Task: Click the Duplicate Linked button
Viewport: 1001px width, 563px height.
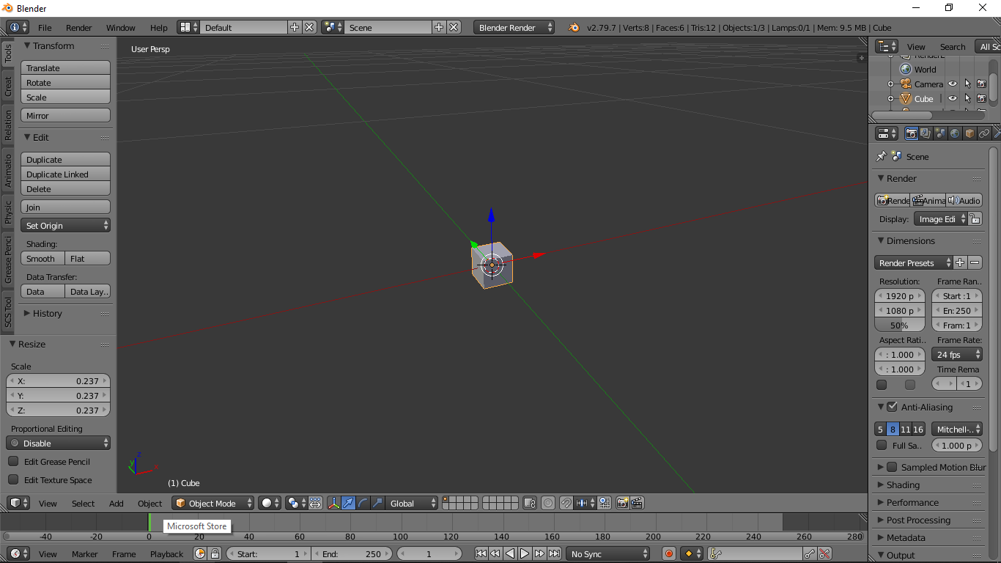Action: [66, 174]
